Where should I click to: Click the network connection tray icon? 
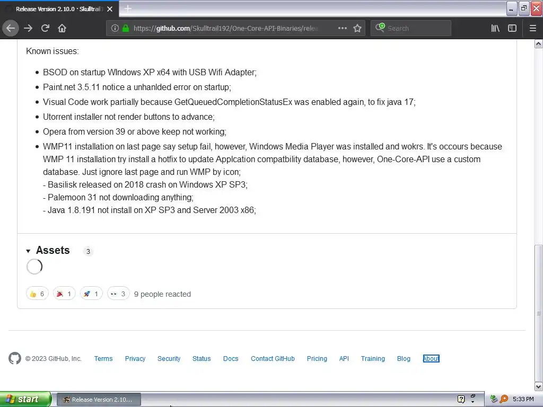point(494,399)
